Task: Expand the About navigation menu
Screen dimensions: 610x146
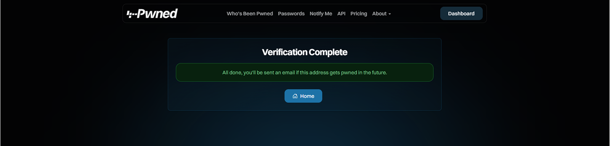Action: (x=381, y=14)
